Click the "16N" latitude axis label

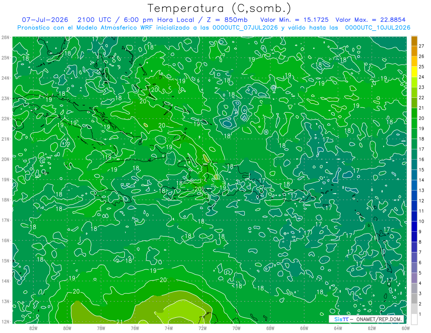pyautogui.click(x=5, y=240)
